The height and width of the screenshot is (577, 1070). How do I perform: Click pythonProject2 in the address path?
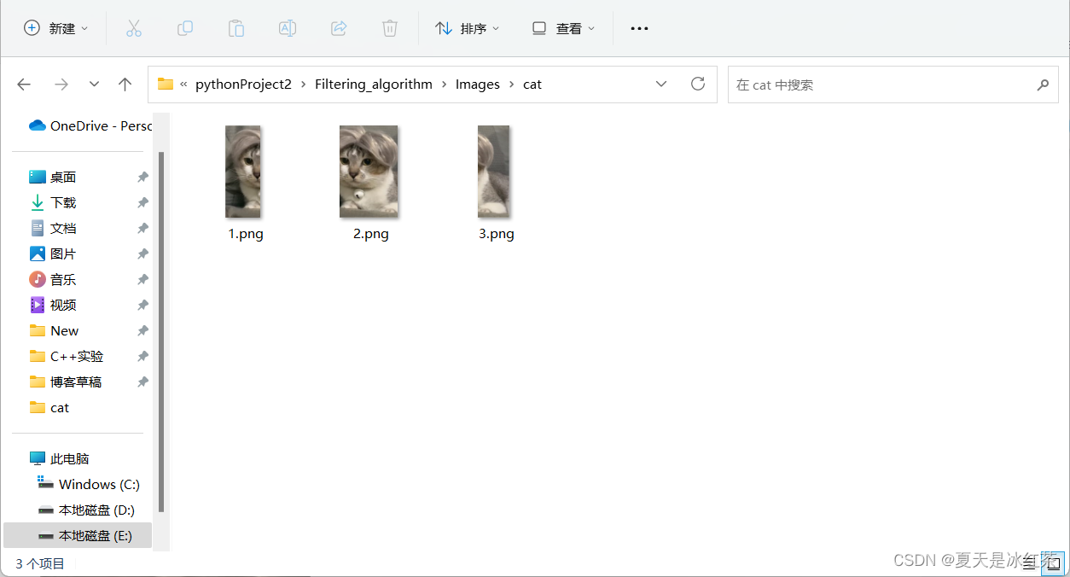[x=244, y=85]
